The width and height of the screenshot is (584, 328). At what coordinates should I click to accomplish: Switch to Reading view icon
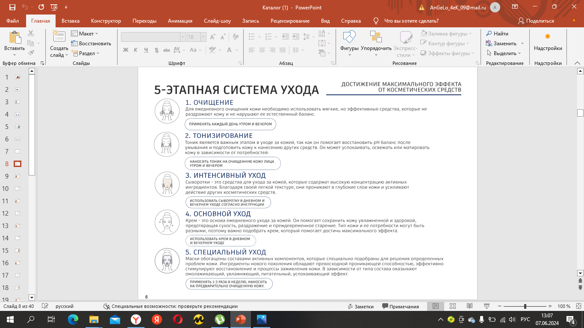[469, 306]
